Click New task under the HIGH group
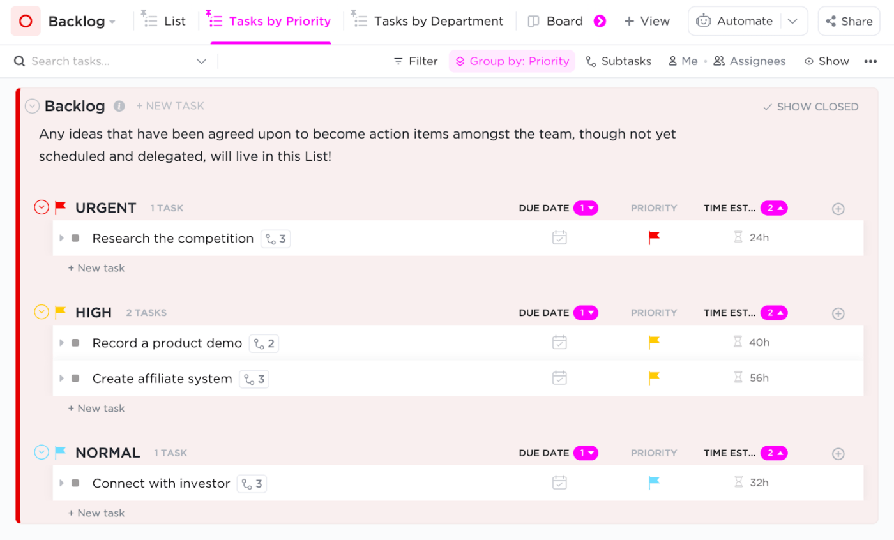 [96, 408]
